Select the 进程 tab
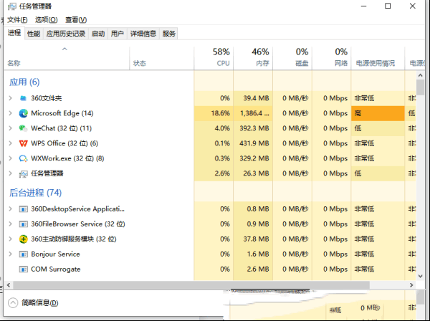This screenshot has width=430, height=321. pyautogui.click(x=14, y=33)
